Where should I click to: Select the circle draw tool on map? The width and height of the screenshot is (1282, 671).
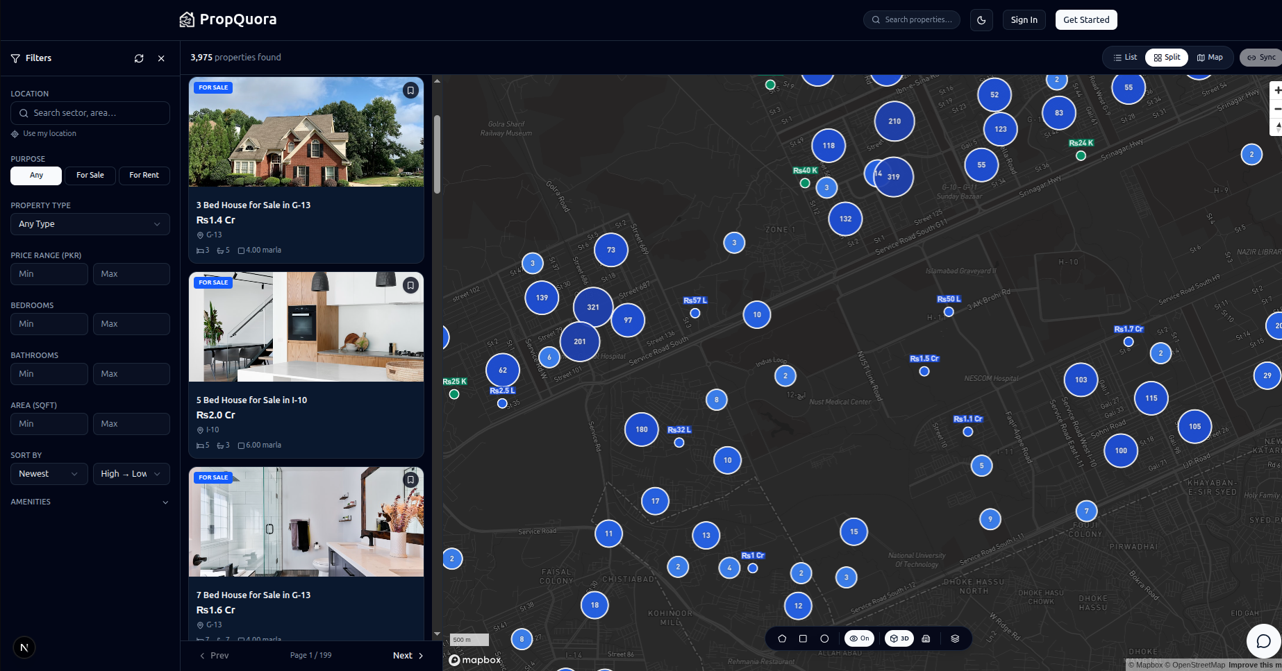click(x=824, y=638)
